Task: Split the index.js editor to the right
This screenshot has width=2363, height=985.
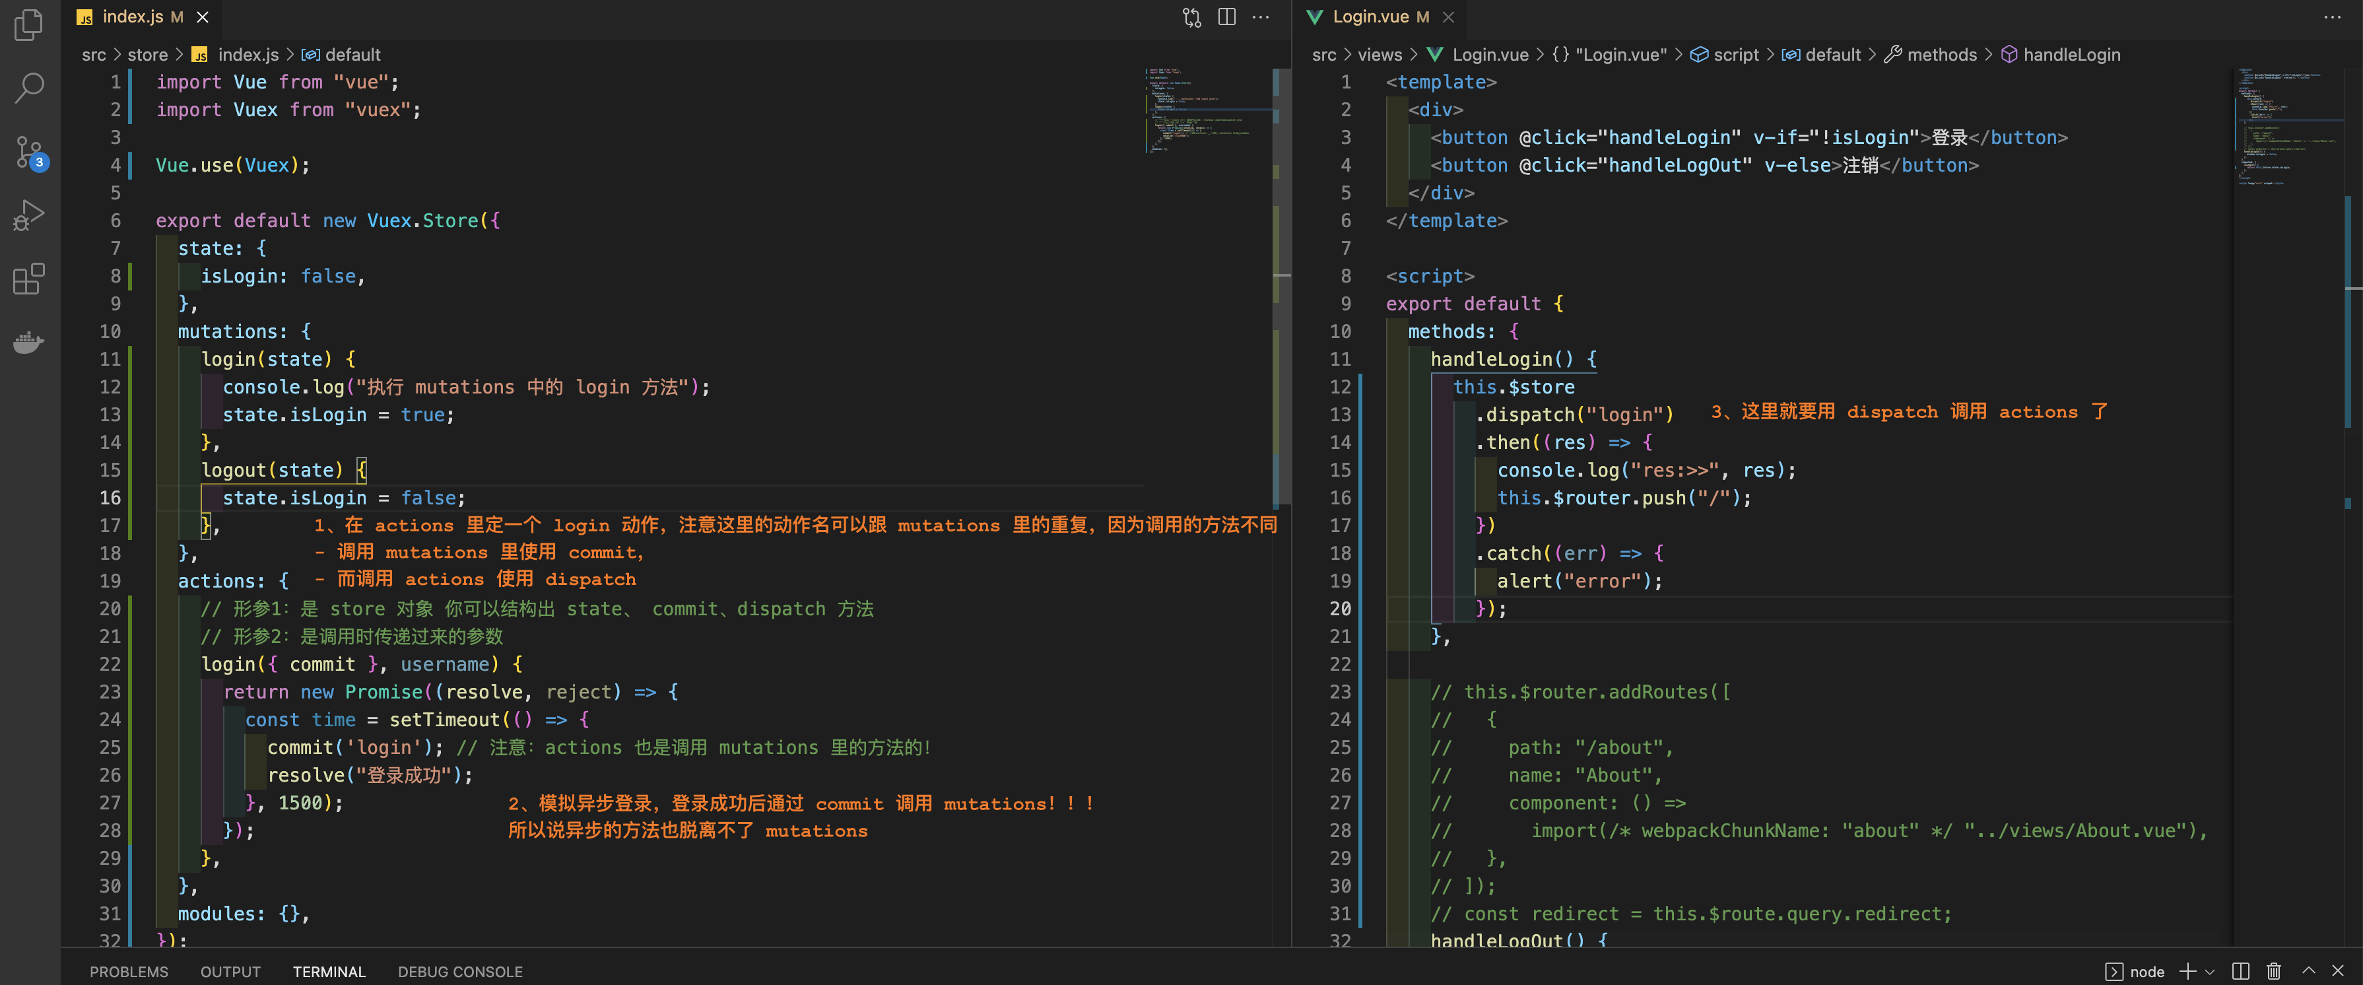Action: (1226, 17)
